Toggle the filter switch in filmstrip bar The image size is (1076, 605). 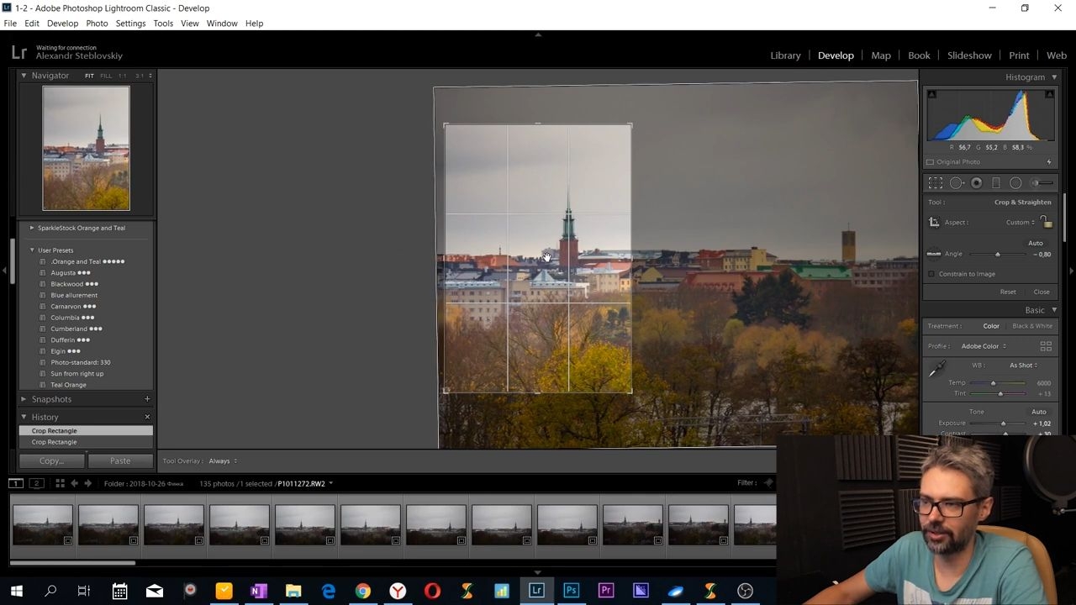pos(767,483)
